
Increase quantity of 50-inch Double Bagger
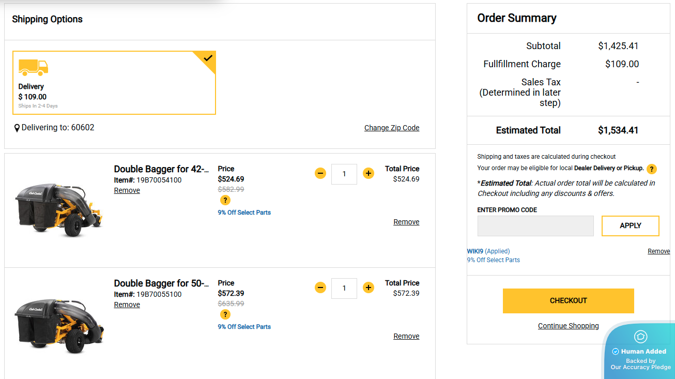(368, 287)
